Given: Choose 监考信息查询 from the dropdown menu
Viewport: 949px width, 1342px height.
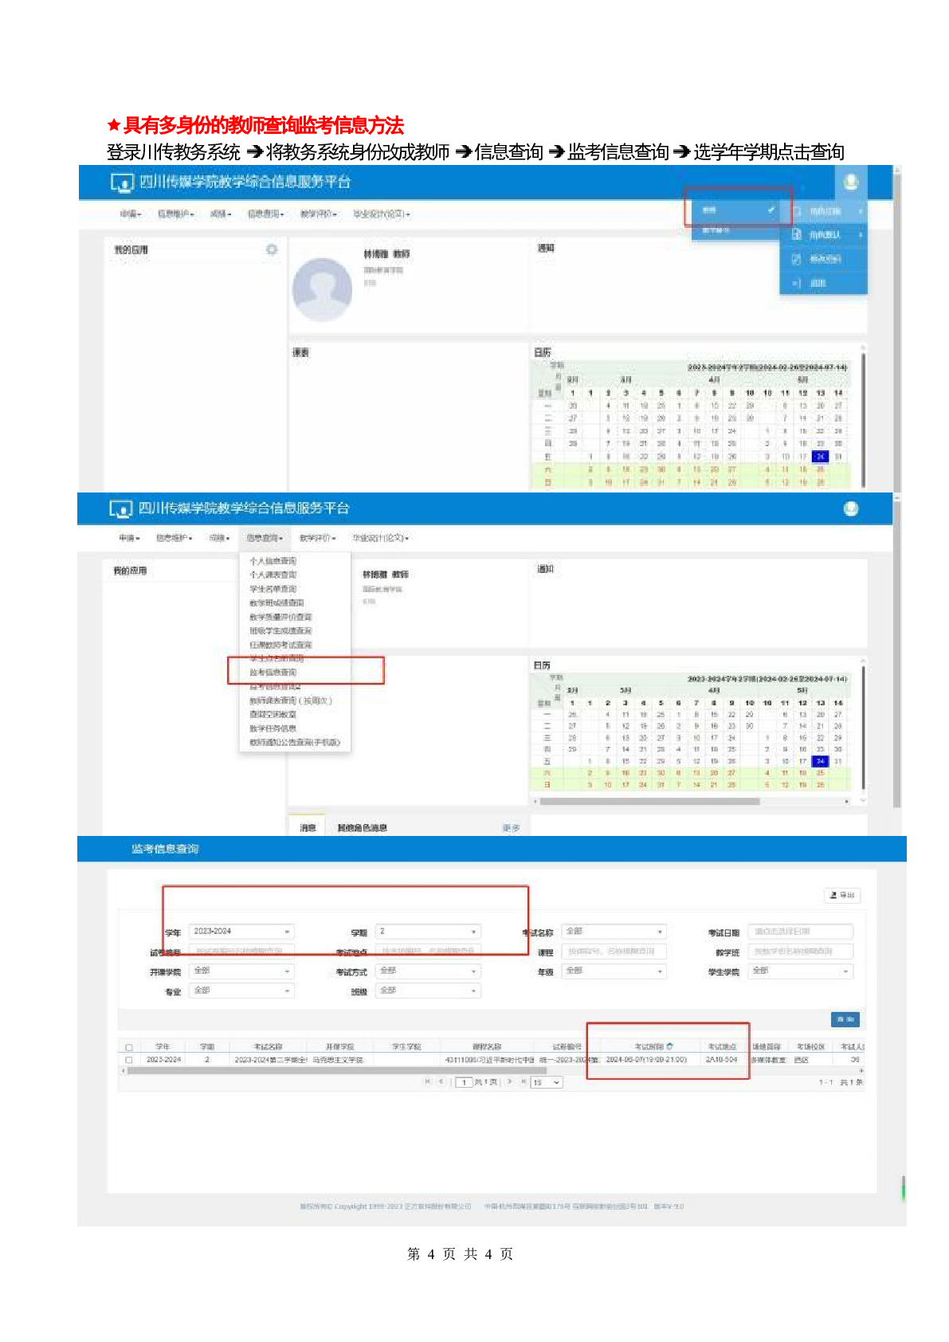Looking at the screenshot, I should point(273,673).
